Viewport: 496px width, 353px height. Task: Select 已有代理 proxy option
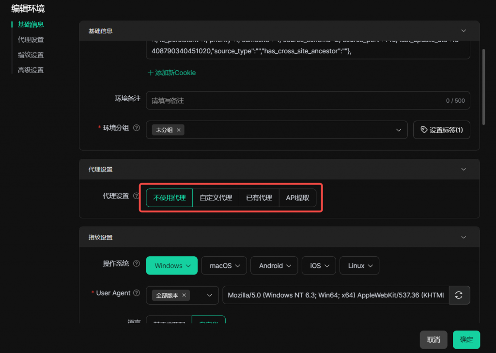(x=259, y=198)
